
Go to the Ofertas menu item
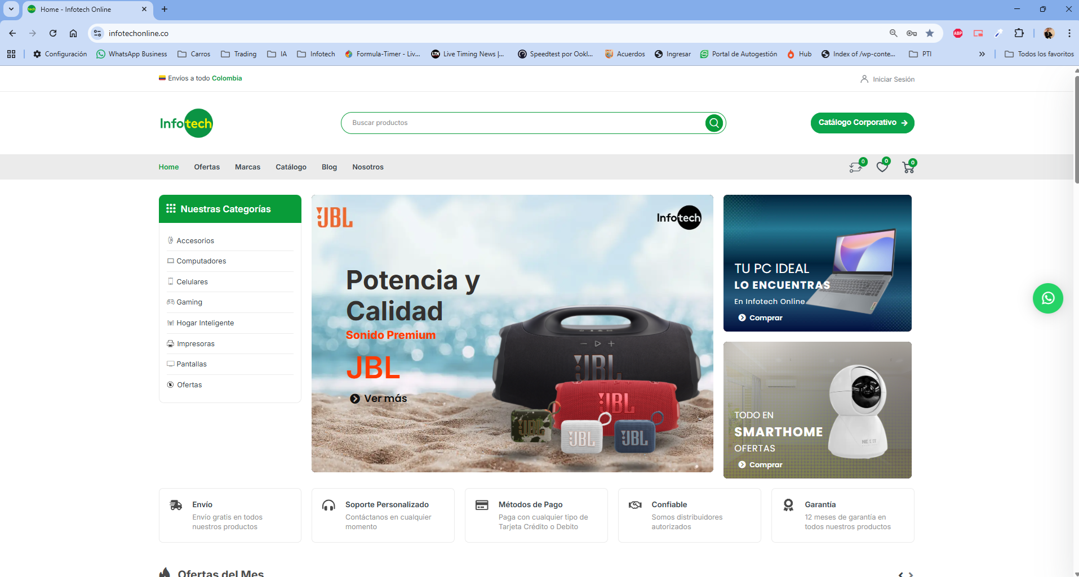pos(207,167)
